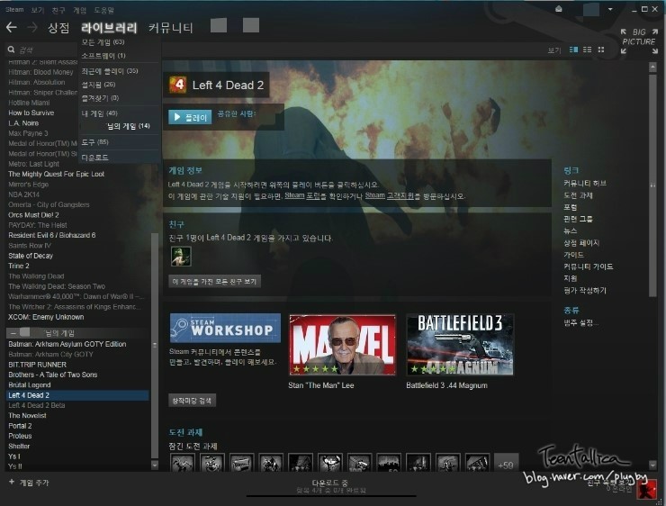Image resolution: width=666 pixels, height=506 pixels.
Task: Click the search magnifier icon
Action: pyautogui.click(x=11, y=50)
